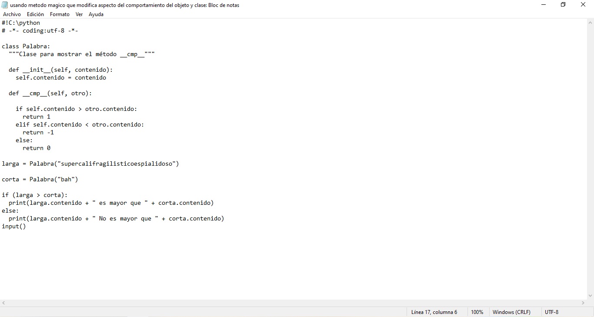Click 'if self.contenido > otro.contenido:' line
This screenshot has height=317, width=594.
(77, 109)
